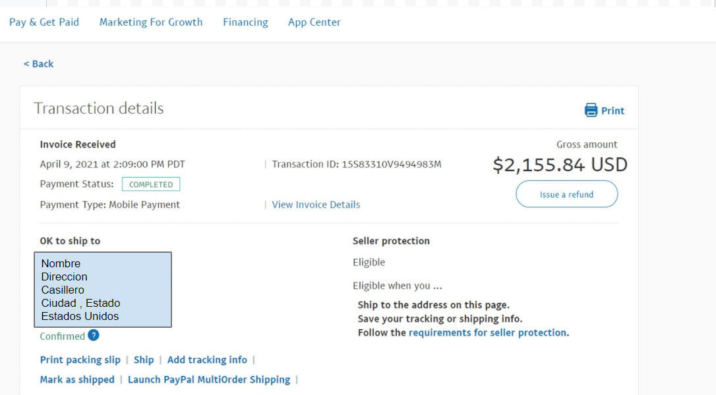716x395 pixels.
Task: Open the Pay & Get Paid menu
Action: [x=44, y=22]
